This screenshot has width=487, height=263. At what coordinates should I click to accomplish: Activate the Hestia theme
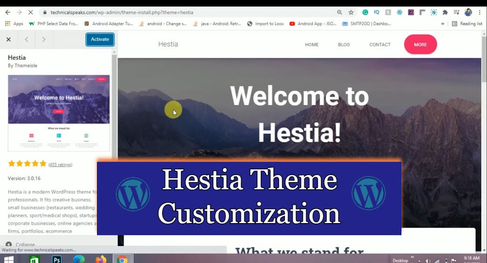(x=100, y=39)
